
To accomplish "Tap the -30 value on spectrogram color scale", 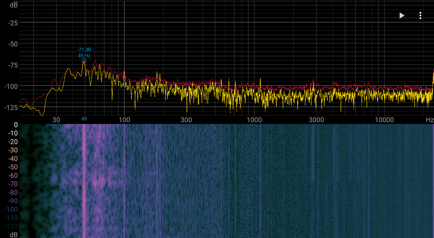I will [x=13, y=150].
